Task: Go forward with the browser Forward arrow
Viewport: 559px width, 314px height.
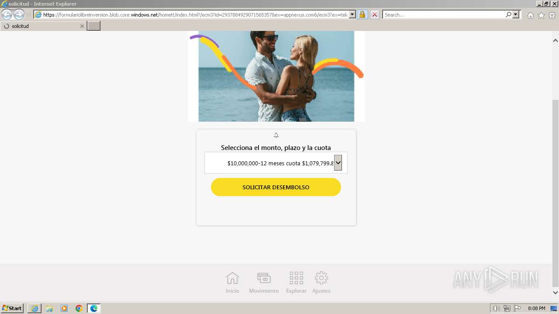Action: click(x=19, y=14)
